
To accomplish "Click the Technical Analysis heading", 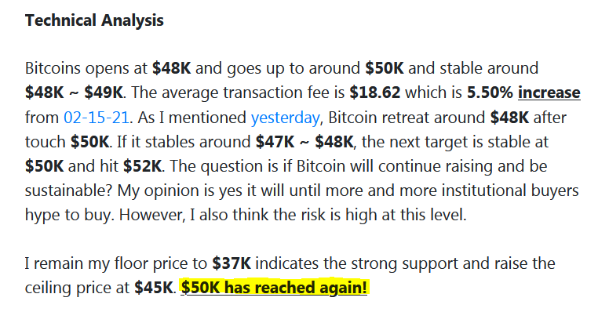I will coord(94,20).
